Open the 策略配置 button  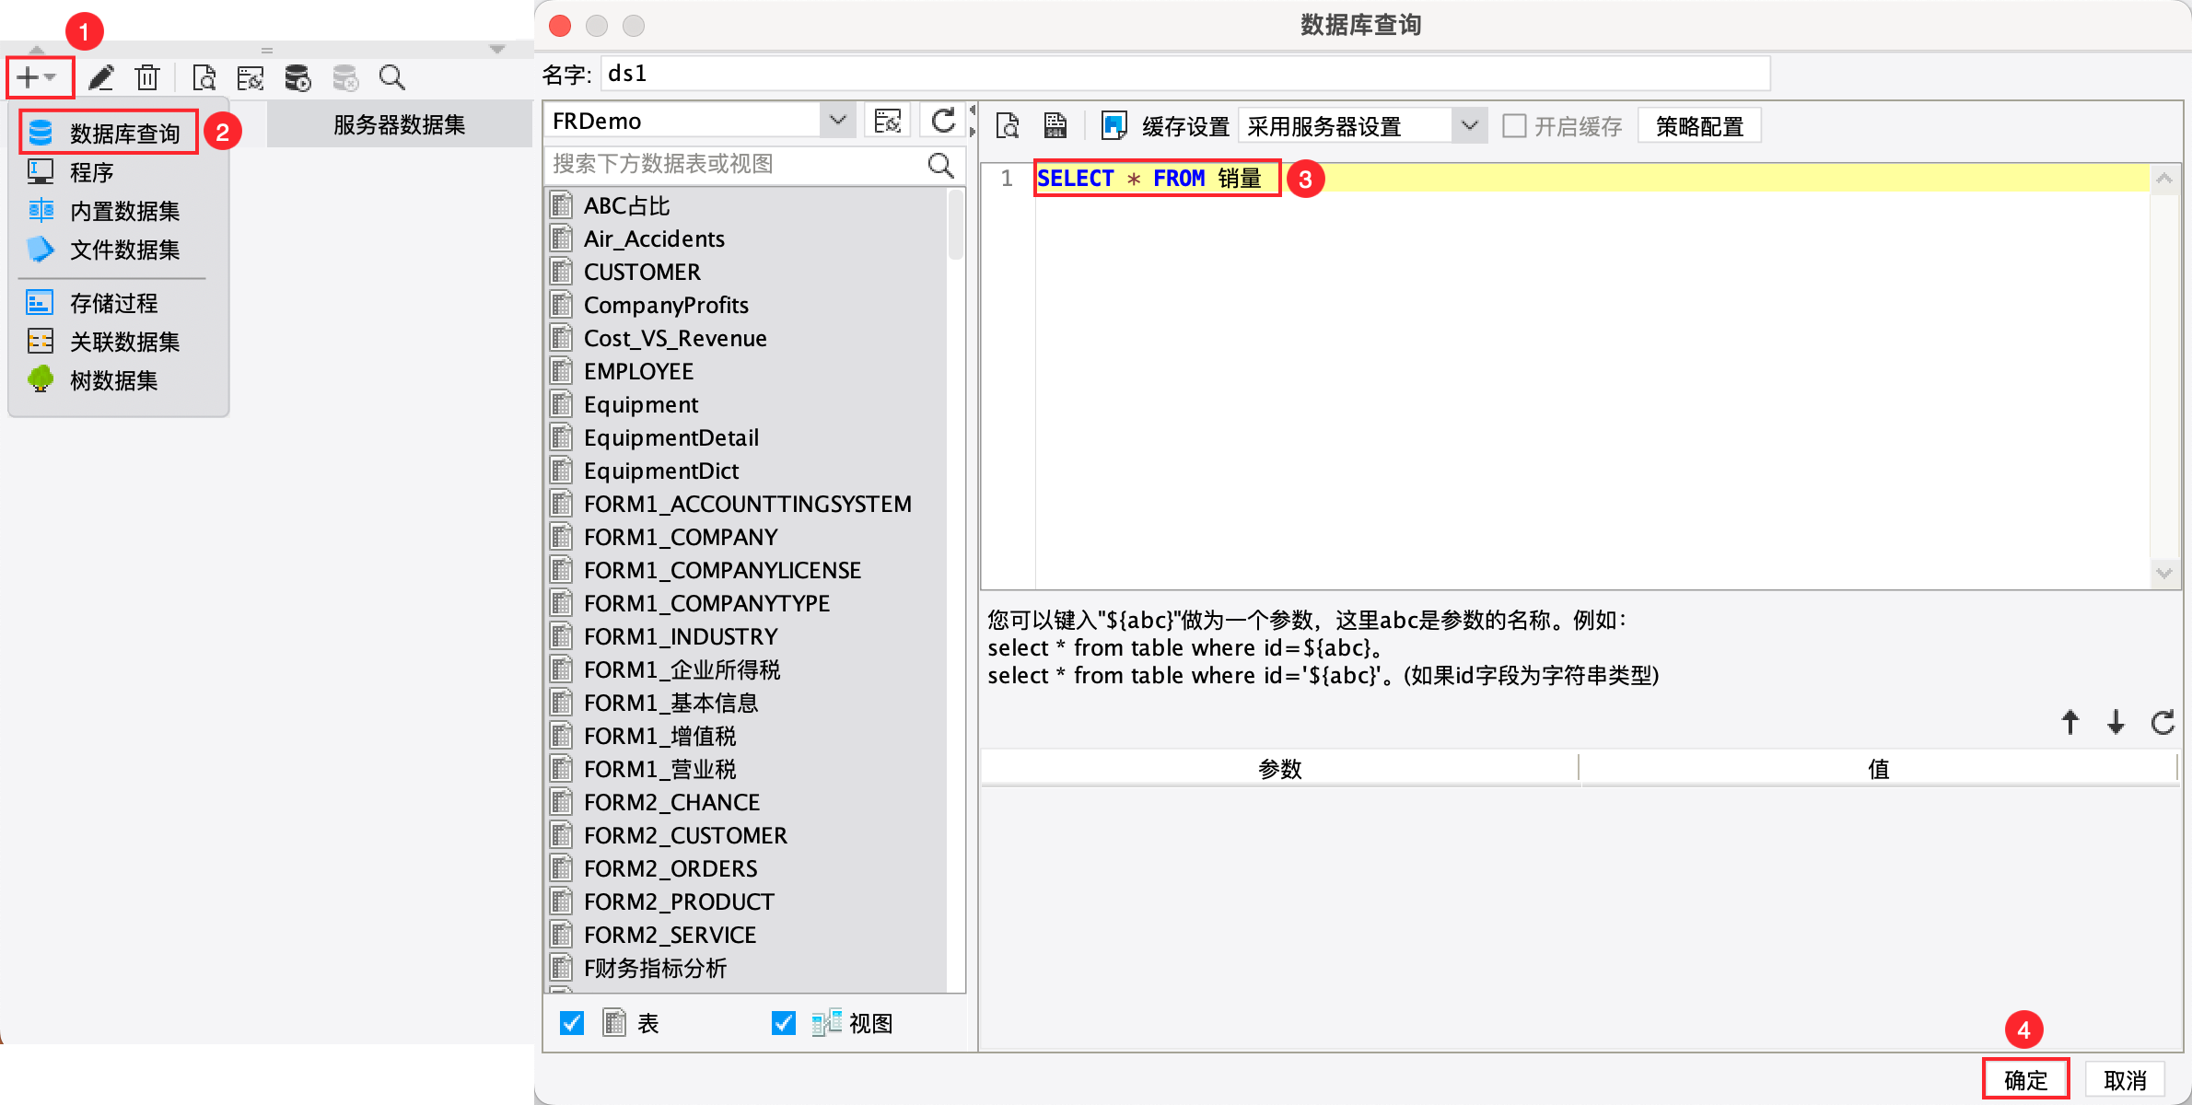tap(1698, 125)
